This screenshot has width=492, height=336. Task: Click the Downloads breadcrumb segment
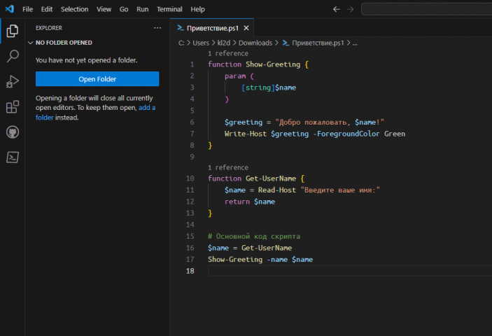[254, 43]
